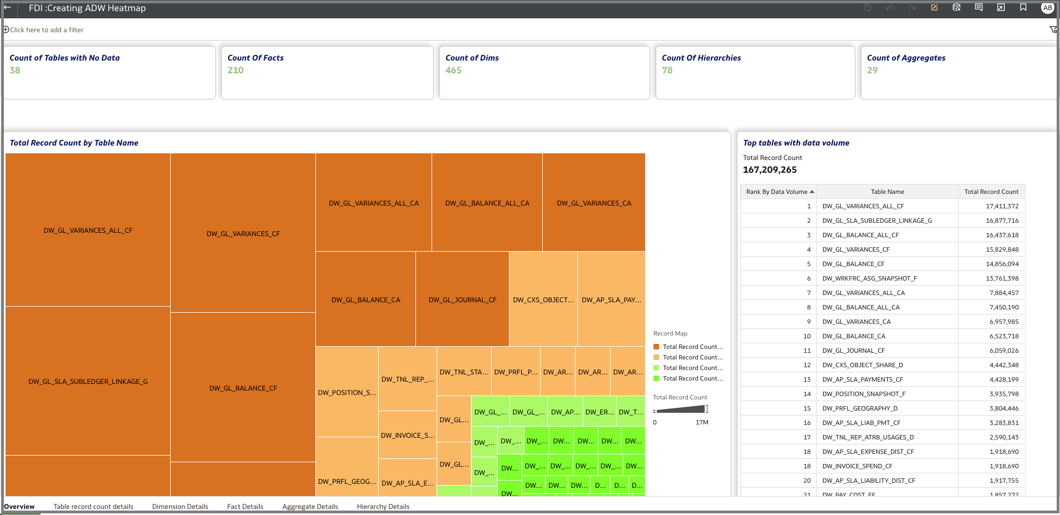
Task: Switch to the Fact Details tab
Action: [x=245, y=506]
